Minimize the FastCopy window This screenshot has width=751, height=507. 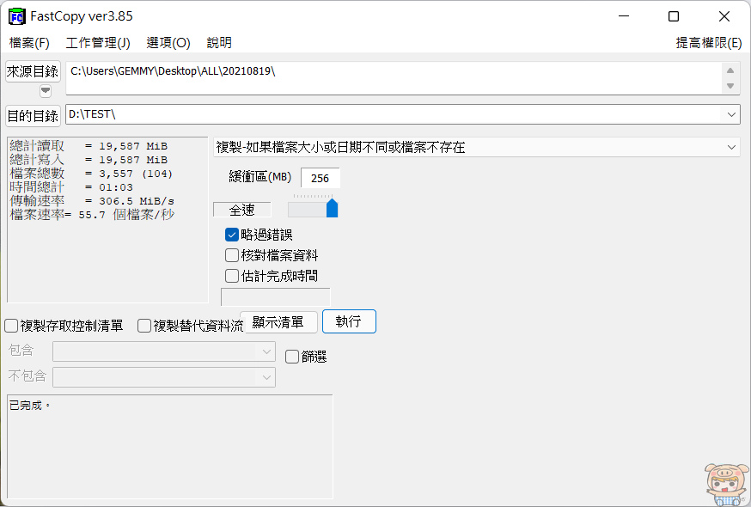(x=624, y=16)
